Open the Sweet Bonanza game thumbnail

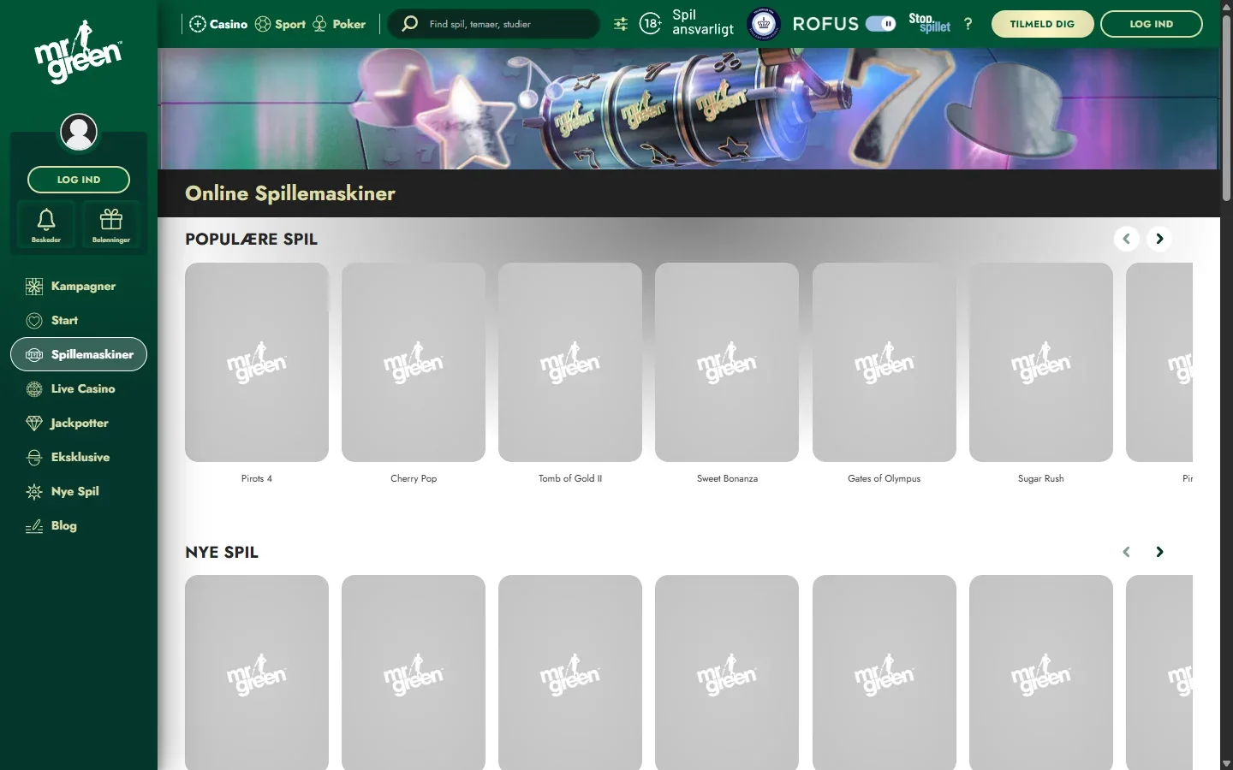pyautogui.click(x=727, y=362)
